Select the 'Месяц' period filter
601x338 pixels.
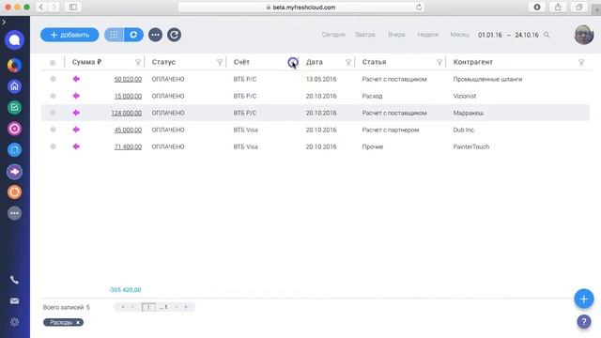point(459,35)
